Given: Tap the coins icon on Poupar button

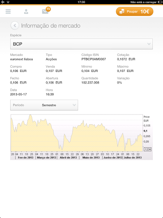Looking at the screenshot, I should (x=122, y=11).
